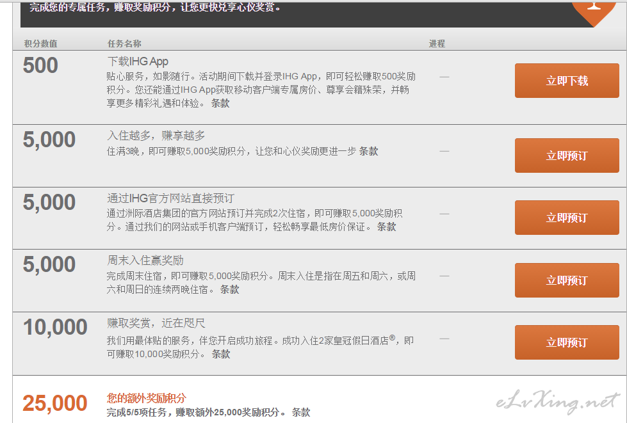Select the 入住越多，赚享越多 task title

click(156, 136)
